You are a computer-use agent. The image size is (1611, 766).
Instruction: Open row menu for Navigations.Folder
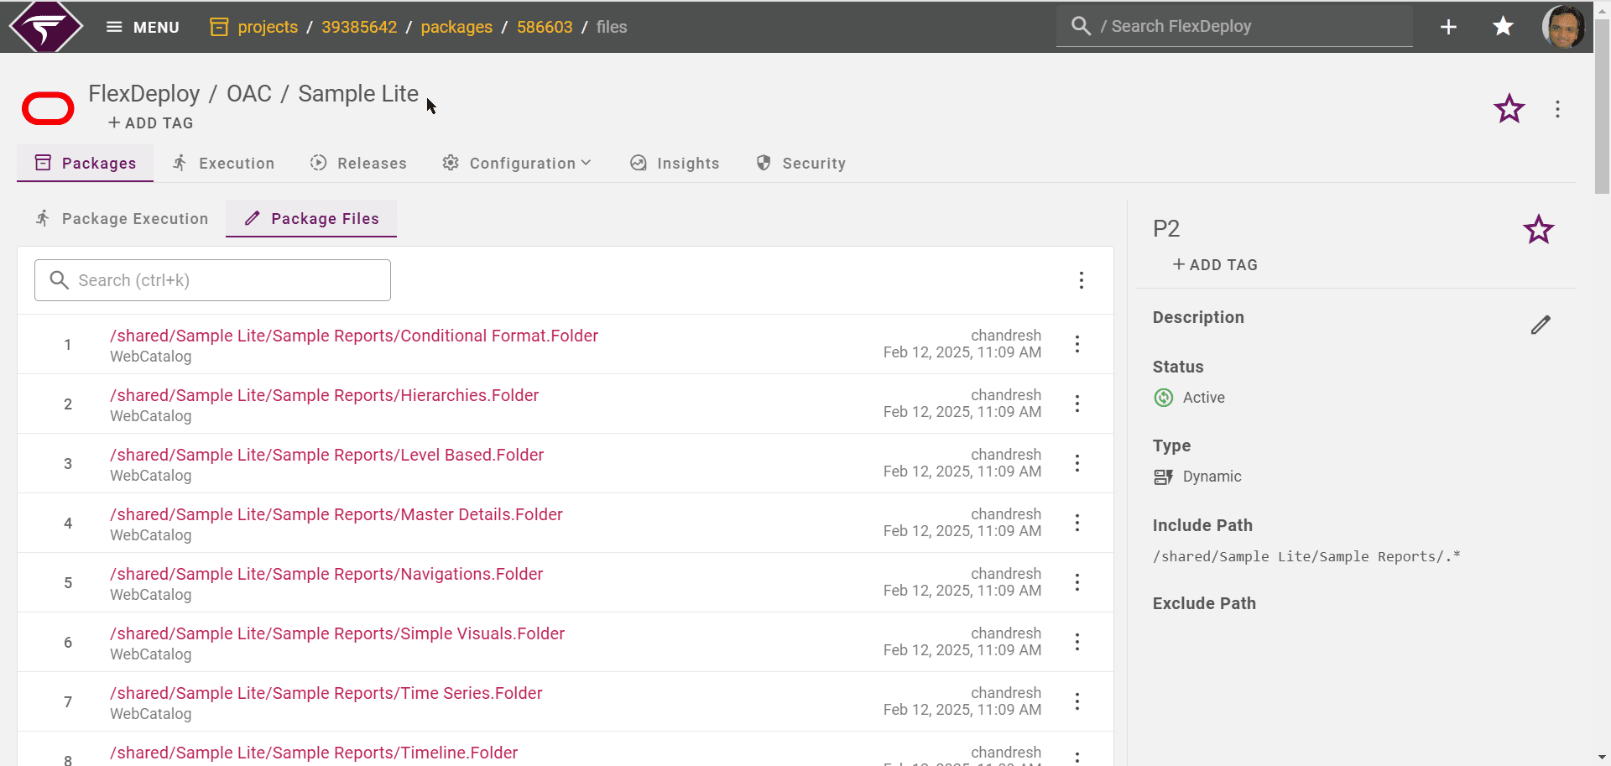[1077, 582]
